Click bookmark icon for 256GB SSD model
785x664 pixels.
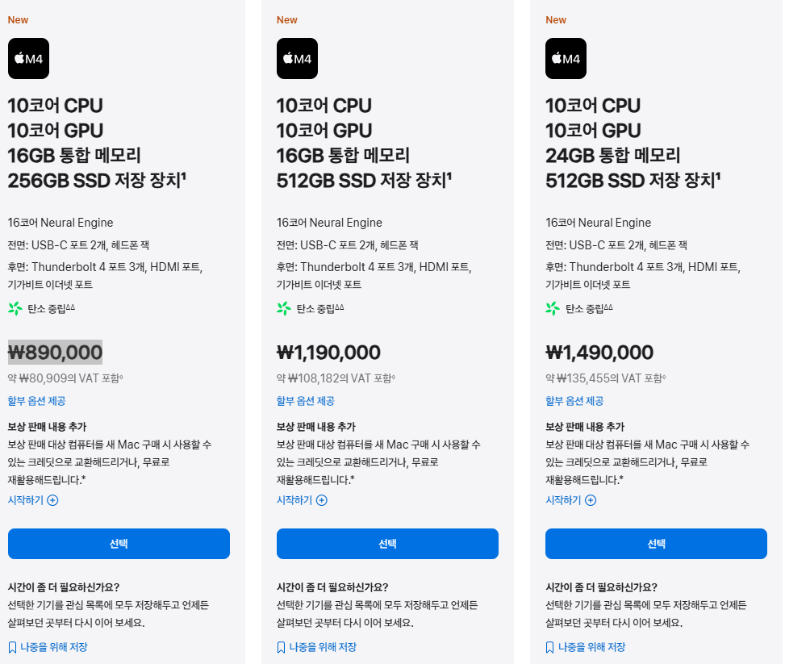coord(13,648)
